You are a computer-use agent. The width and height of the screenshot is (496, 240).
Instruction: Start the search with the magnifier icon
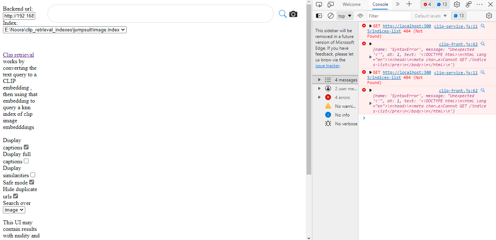(x=282, y=14)
